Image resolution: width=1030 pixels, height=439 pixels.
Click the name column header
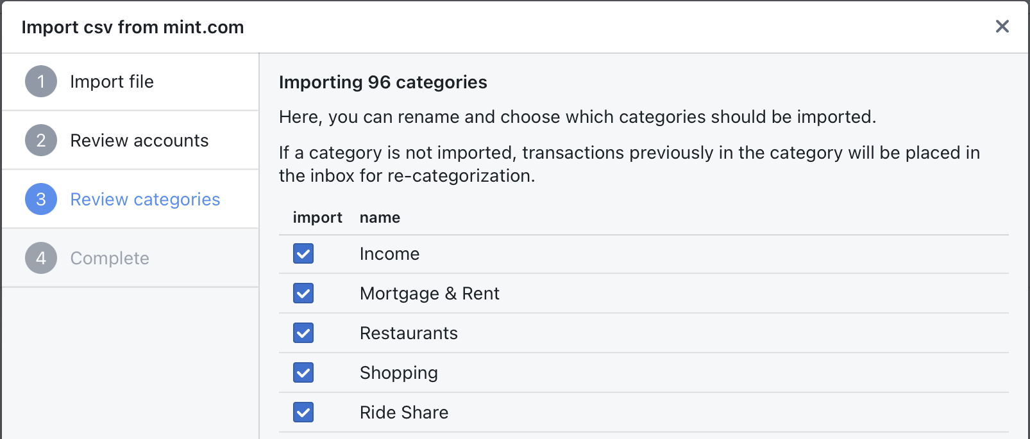coord(380,217)
